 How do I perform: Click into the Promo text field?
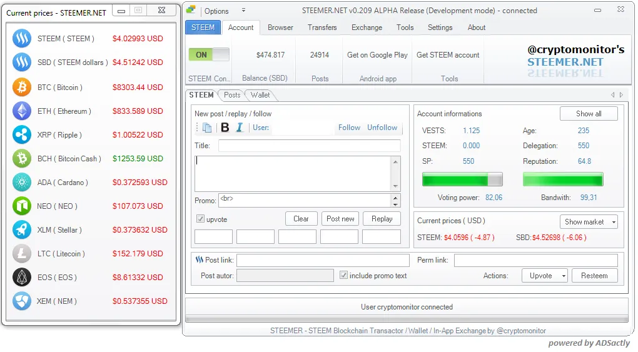(305, 200)
